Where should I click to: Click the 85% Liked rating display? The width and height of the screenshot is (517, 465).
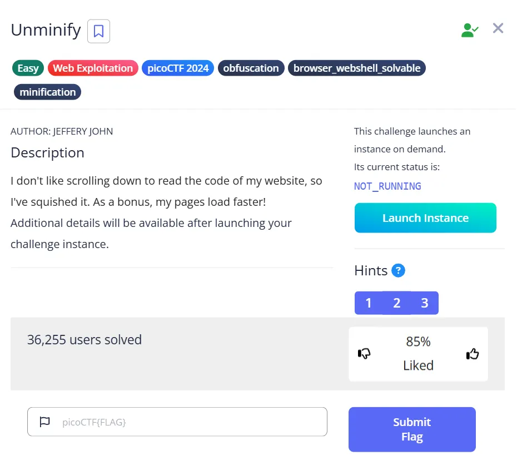[x=418, y=353]
